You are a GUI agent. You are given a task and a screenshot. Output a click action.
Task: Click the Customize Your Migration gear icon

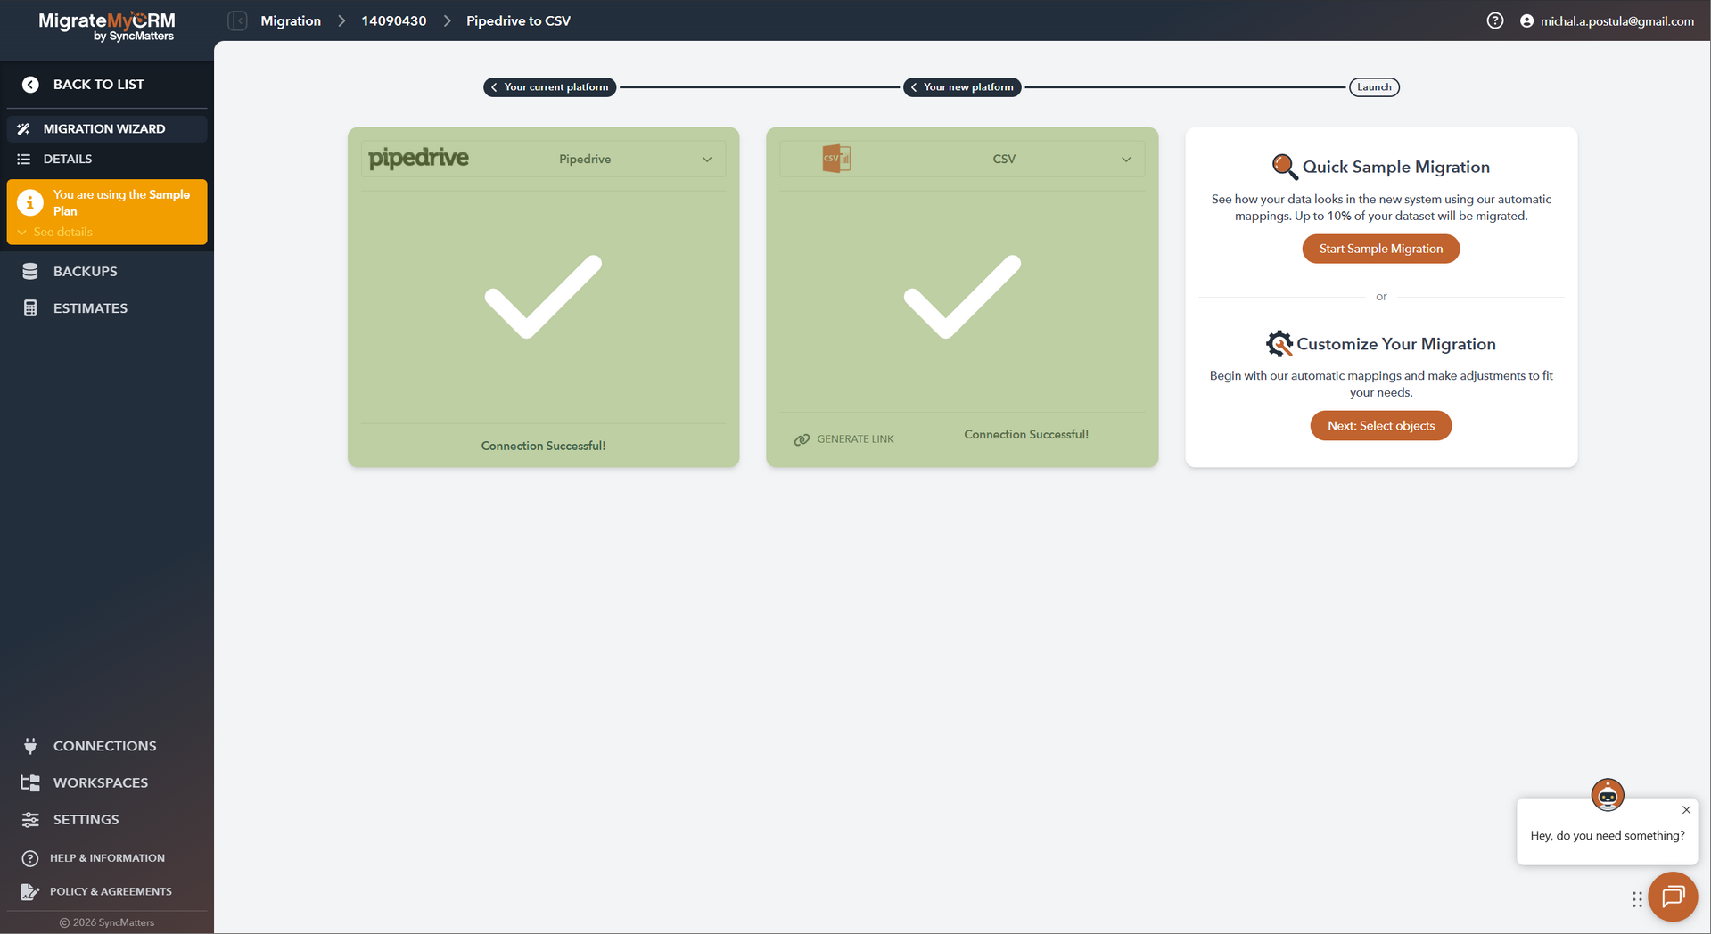pos(1279,344)
